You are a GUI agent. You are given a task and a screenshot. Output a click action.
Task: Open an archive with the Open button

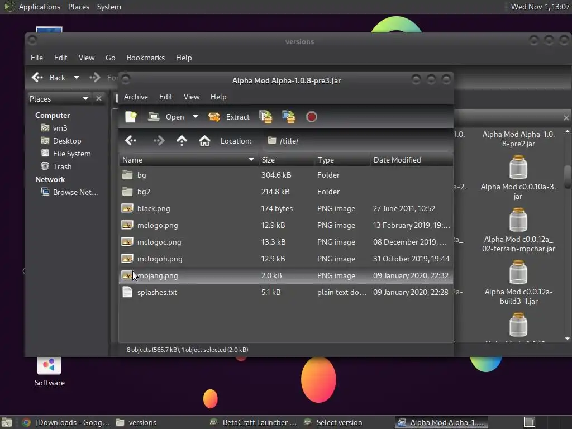pos(166,117)
